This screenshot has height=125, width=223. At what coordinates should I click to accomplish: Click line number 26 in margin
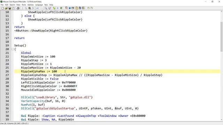tap(7, 71)
